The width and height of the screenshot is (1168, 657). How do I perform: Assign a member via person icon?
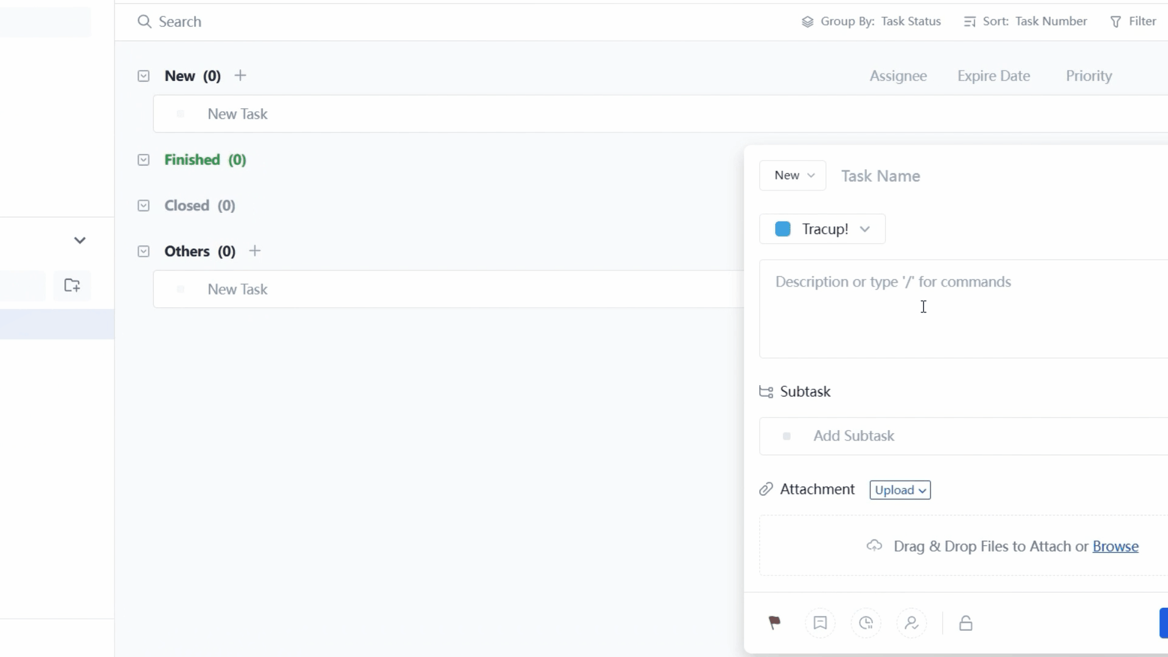912,623
